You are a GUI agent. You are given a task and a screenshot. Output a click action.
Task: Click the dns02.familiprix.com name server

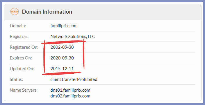coord(70,96)
